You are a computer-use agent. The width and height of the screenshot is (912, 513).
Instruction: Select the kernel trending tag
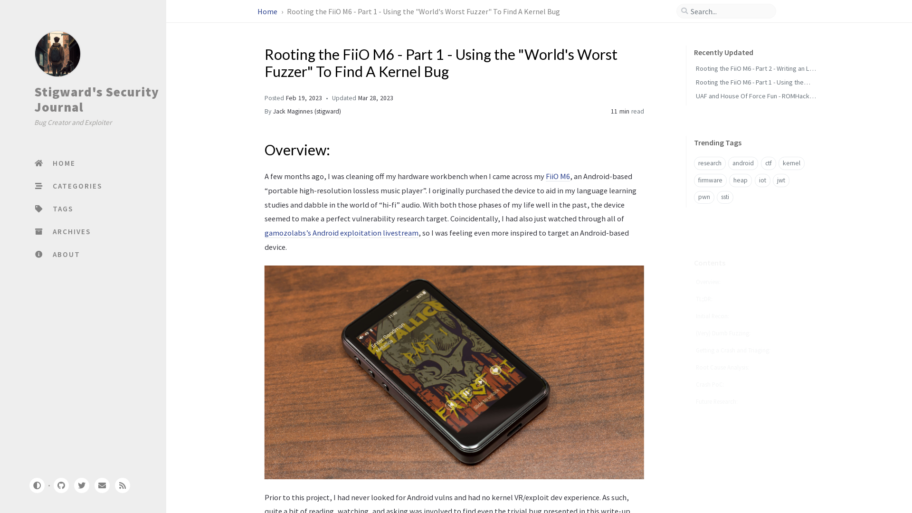(792, 163)
